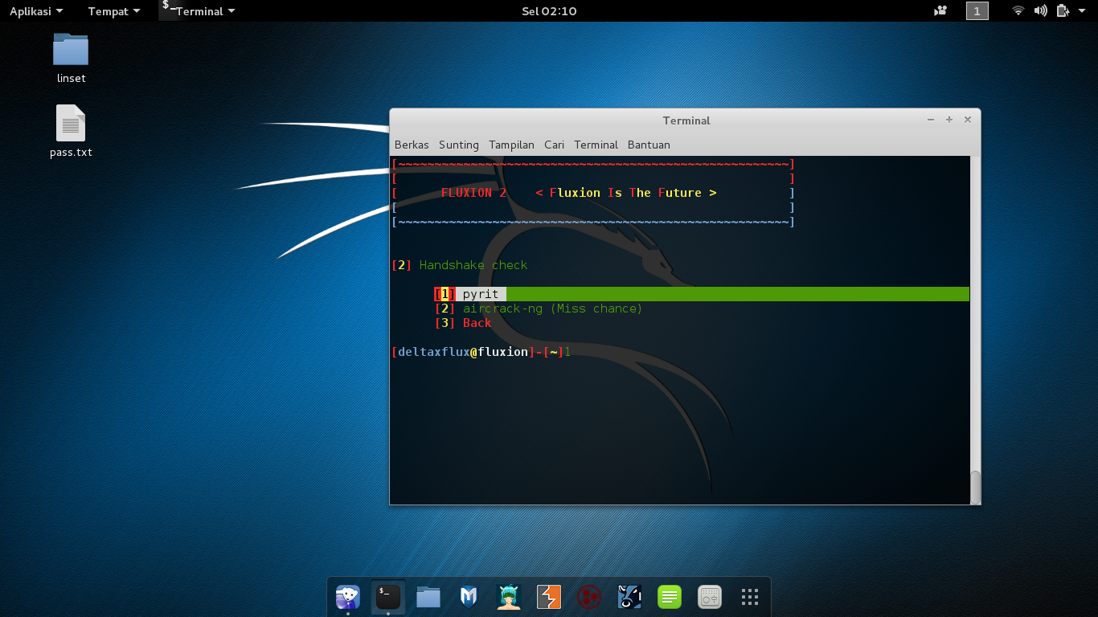Image resolution: width=1098 pixels, height=617 pixels.
Task: Close the Terminal window
Action: pos(968,120)
